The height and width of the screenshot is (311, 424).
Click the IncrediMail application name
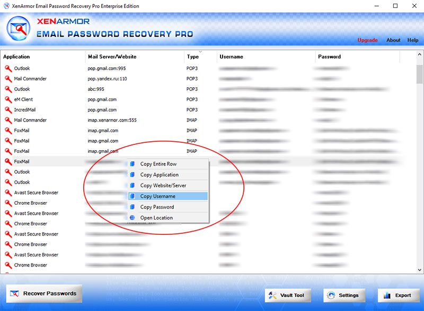25,110
